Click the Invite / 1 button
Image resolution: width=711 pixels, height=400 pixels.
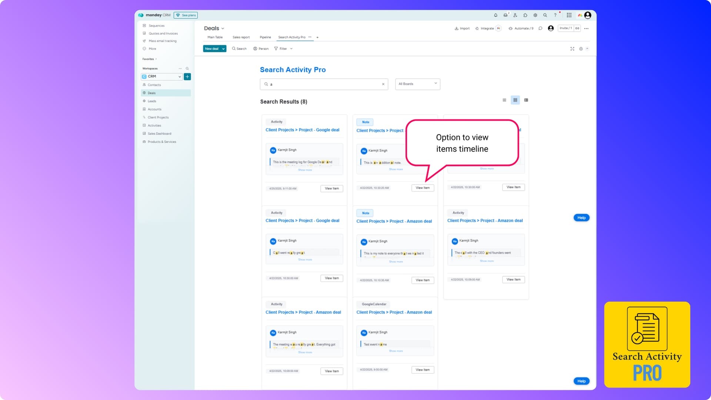pyautogui.click(x=566, y=29)
